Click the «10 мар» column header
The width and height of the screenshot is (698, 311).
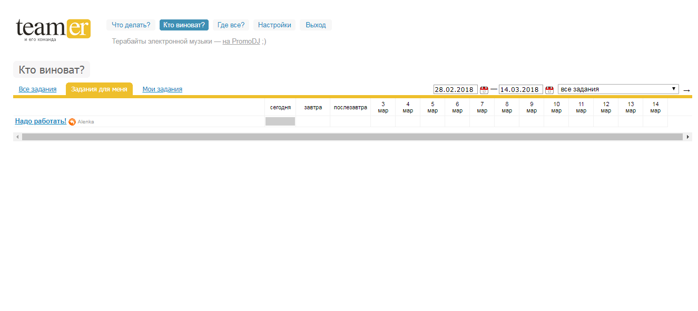click(556, 107)
